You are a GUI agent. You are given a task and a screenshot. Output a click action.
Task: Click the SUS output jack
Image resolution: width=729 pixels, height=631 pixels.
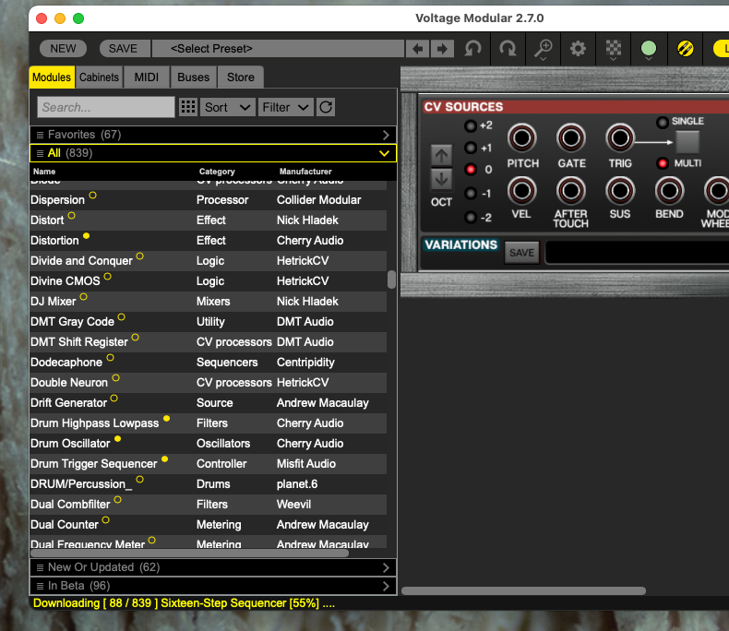(620, 191)
